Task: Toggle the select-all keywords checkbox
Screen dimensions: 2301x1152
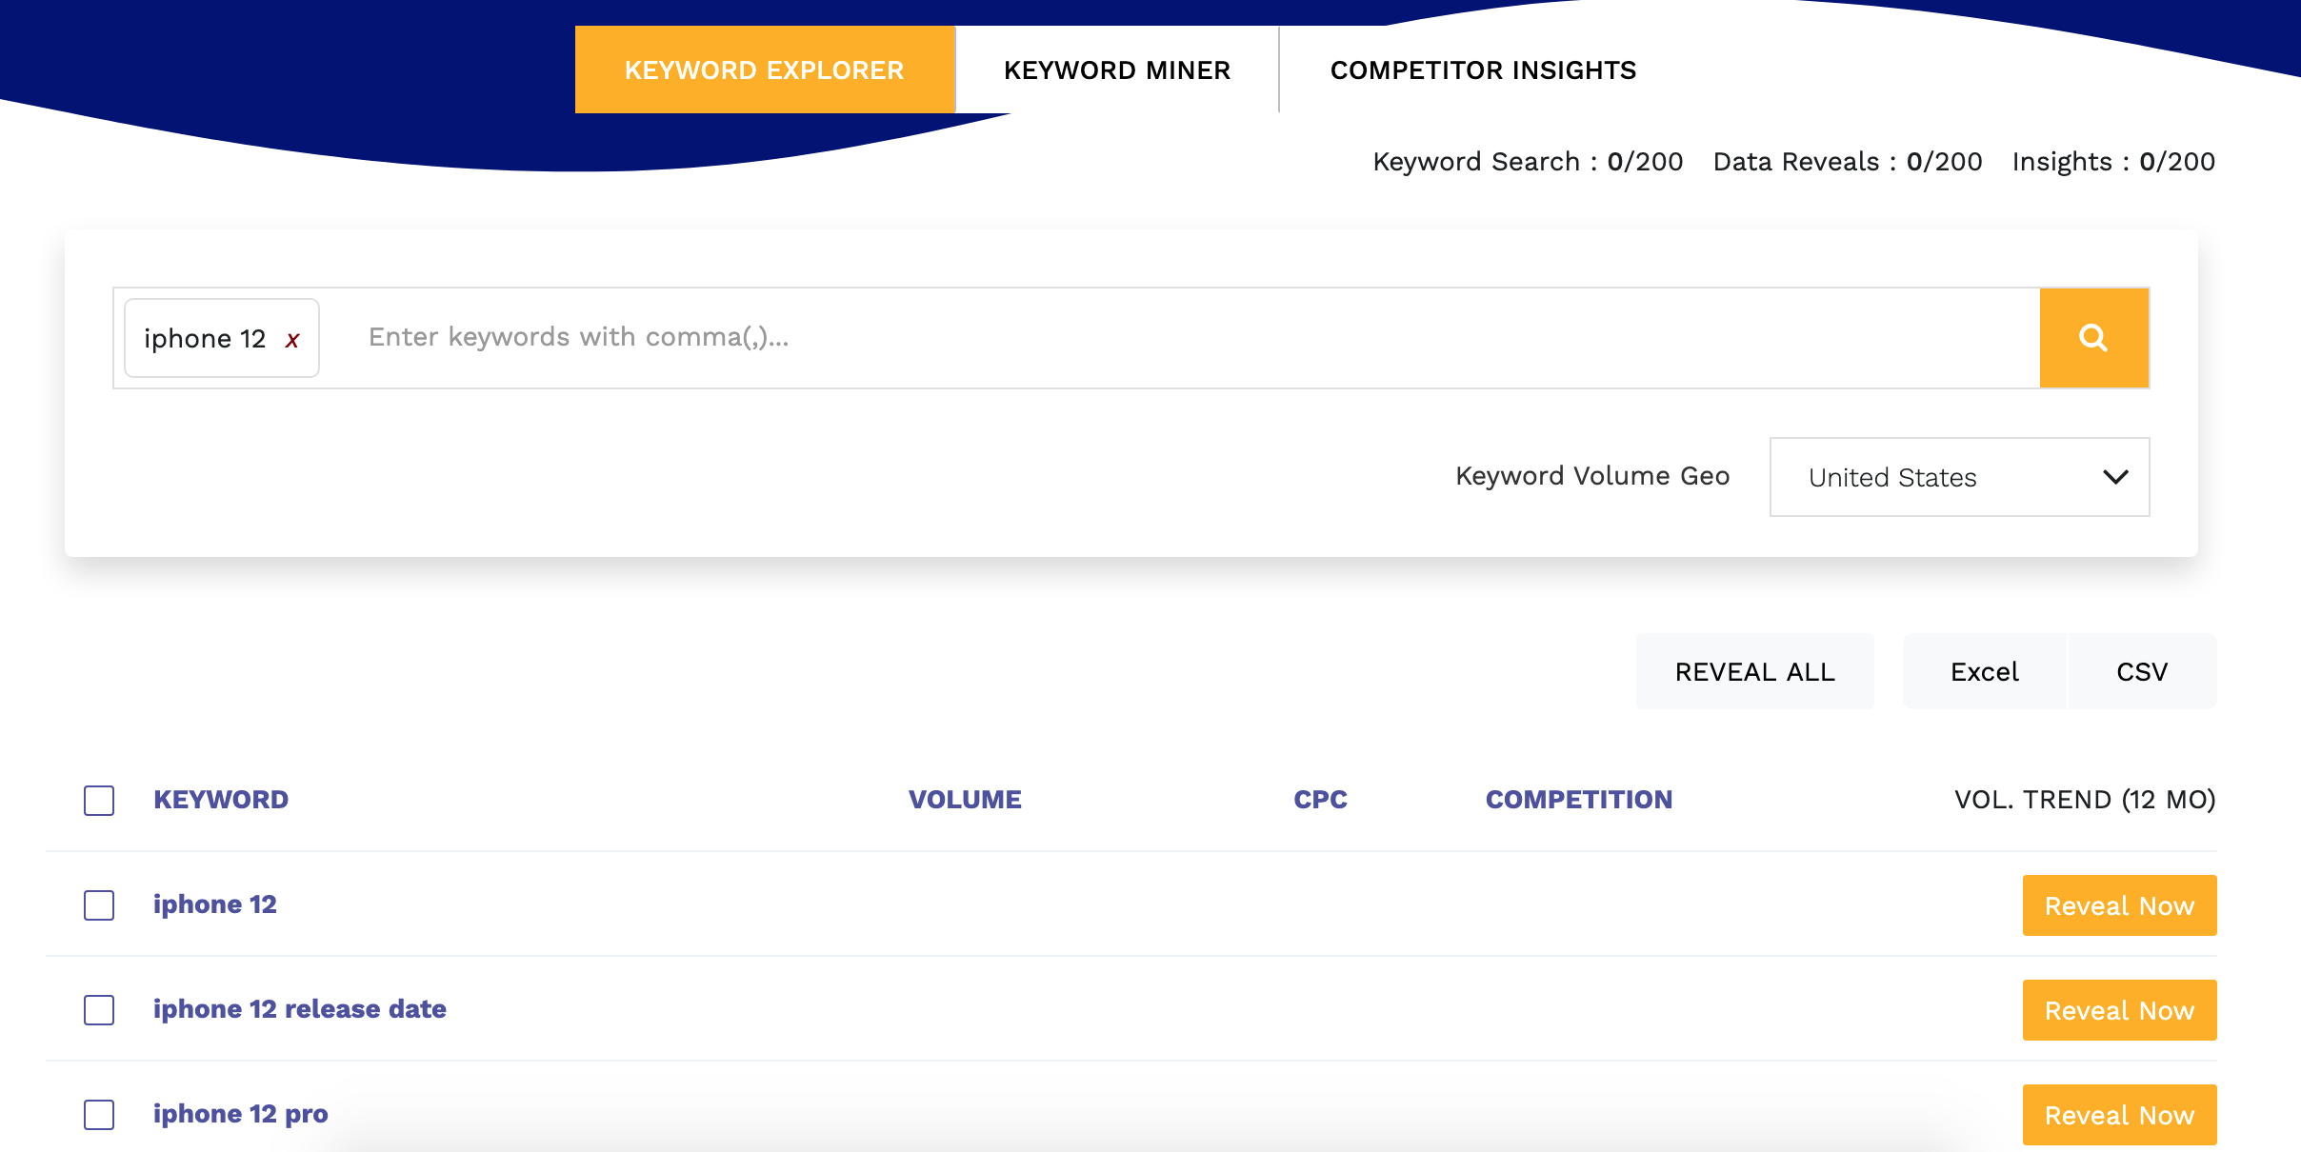Action: click(x=99, y=801)
